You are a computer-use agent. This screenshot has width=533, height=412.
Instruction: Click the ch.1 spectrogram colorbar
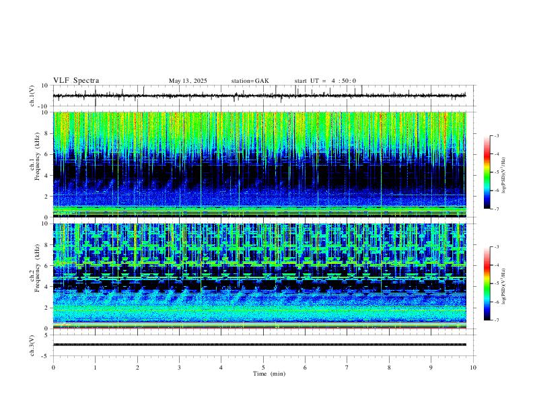tap(487, 172)
